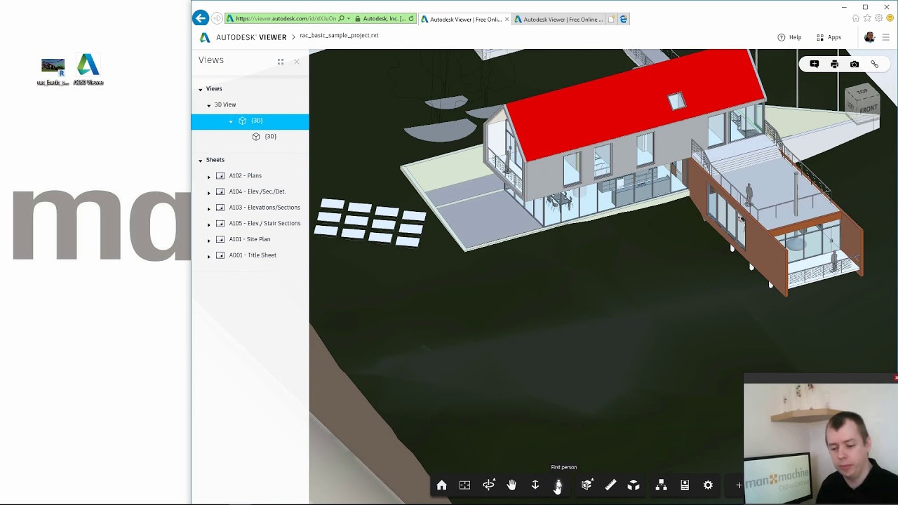Open sheet A102 - Plans
This screenshot has width=898, height=505.
245,176
